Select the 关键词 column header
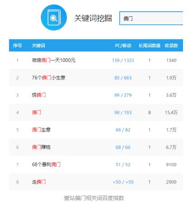 tap(39, 46)
